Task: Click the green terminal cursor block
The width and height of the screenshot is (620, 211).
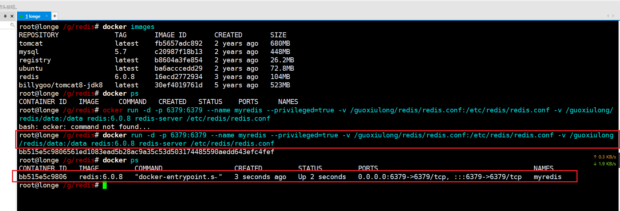Action: tap(104, 186)
